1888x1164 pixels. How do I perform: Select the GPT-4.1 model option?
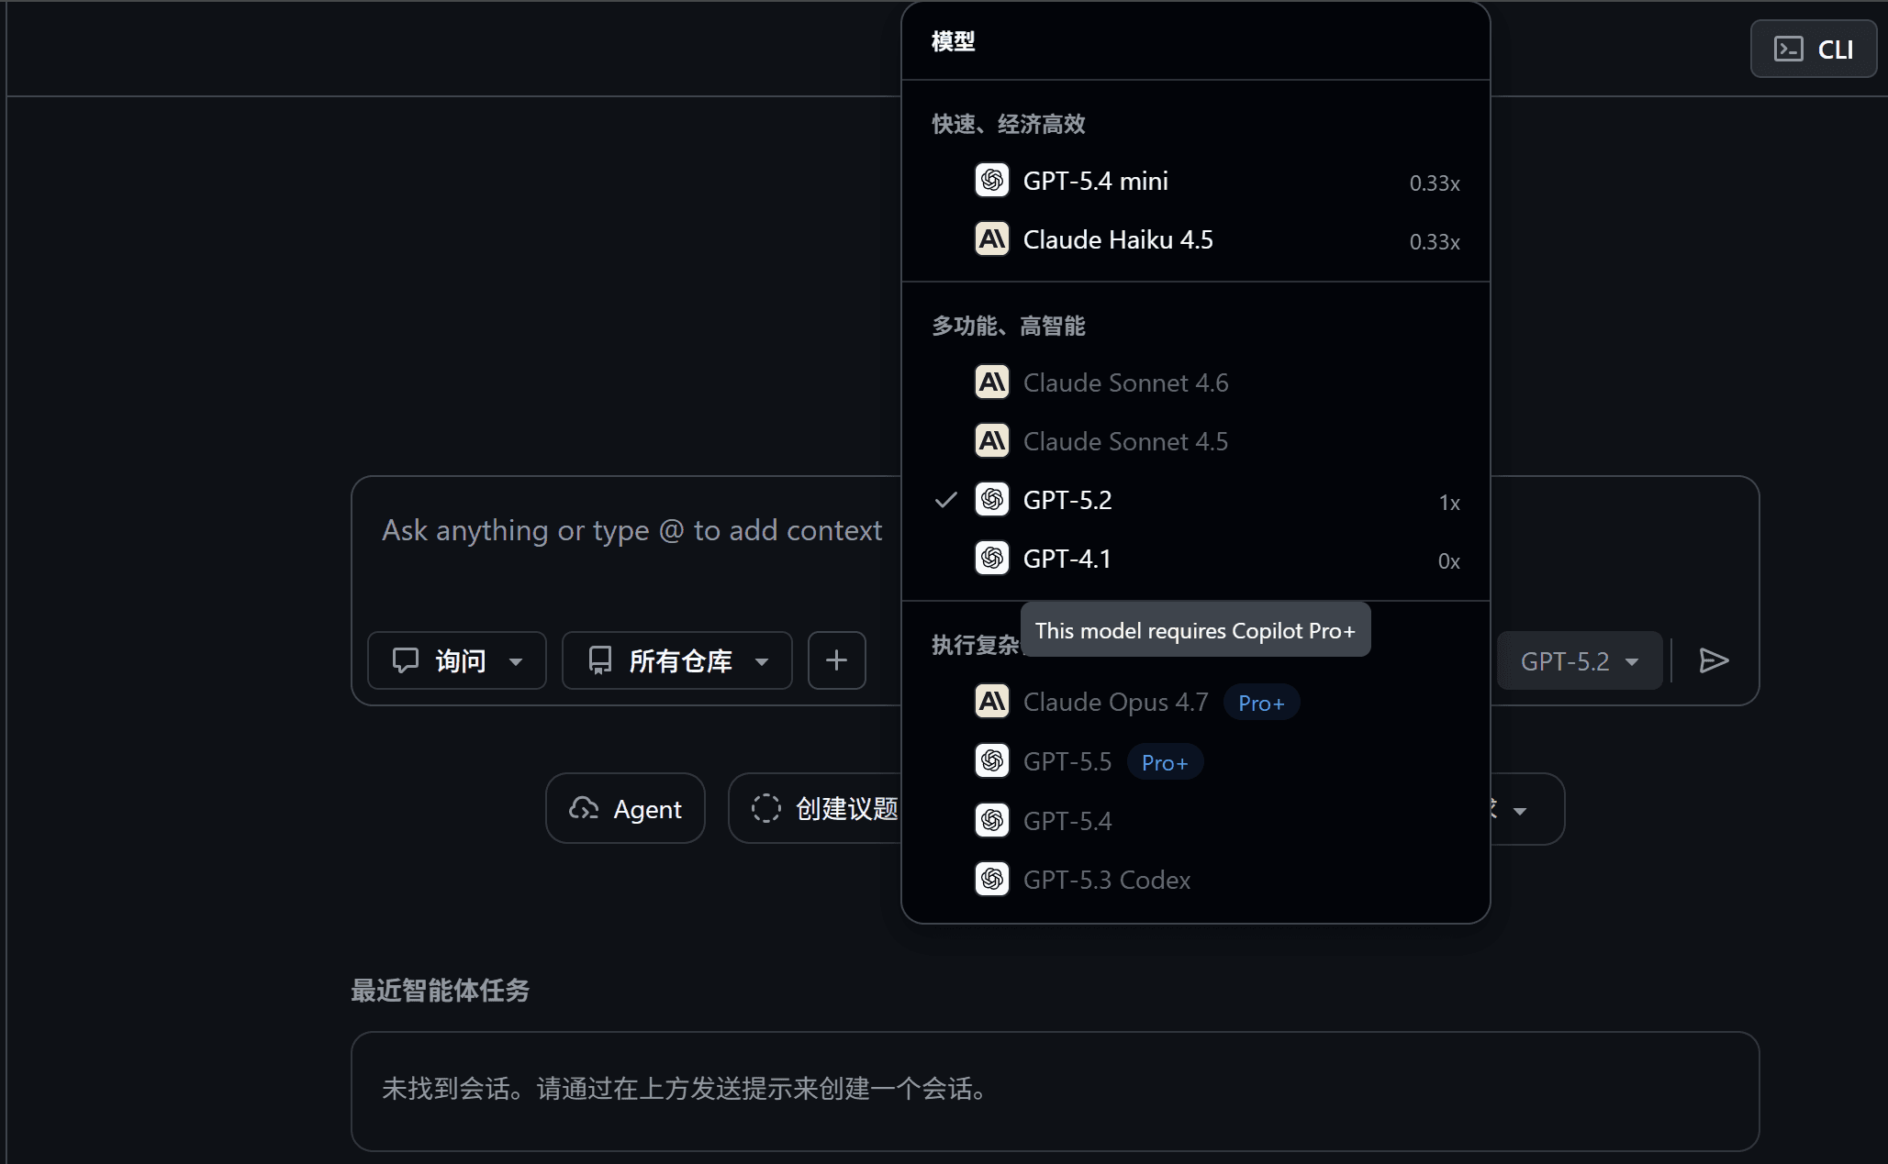click(x=1195, y=559)
